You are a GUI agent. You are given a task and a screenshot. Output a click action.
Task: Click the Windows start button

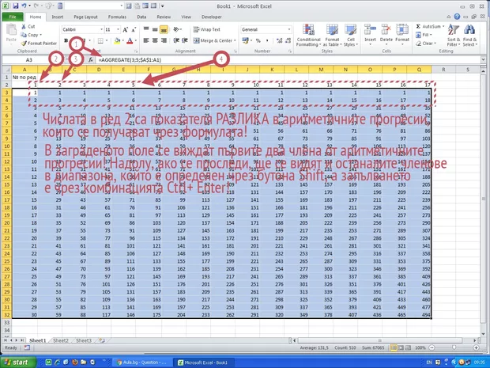(x=17, y=362)
